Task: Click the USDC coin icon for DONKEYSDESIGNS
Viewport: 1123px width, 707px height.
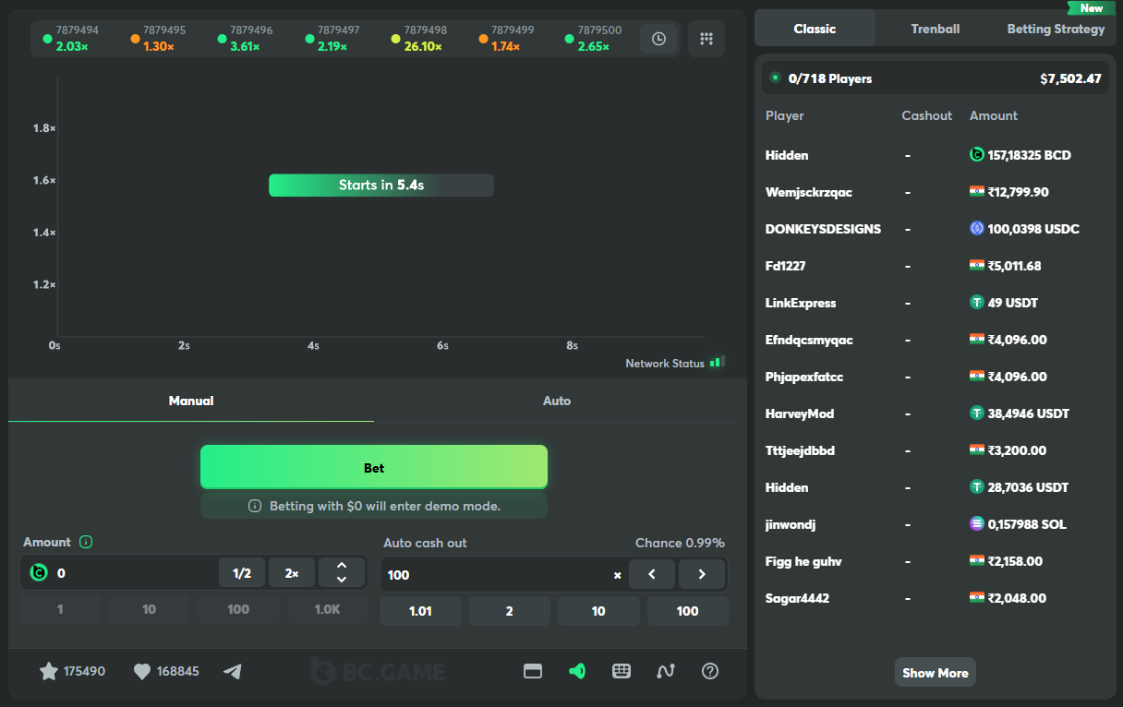Action: [x=977, y=228]
